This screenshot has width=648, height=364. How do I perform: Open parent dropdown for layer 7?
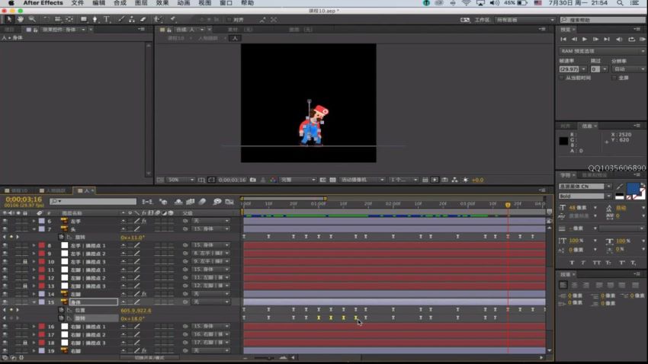(x=210, y=229)
